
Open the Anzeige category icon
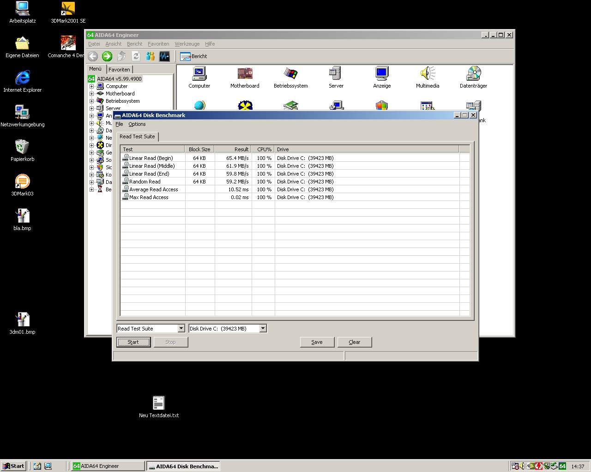click(382, 77)
